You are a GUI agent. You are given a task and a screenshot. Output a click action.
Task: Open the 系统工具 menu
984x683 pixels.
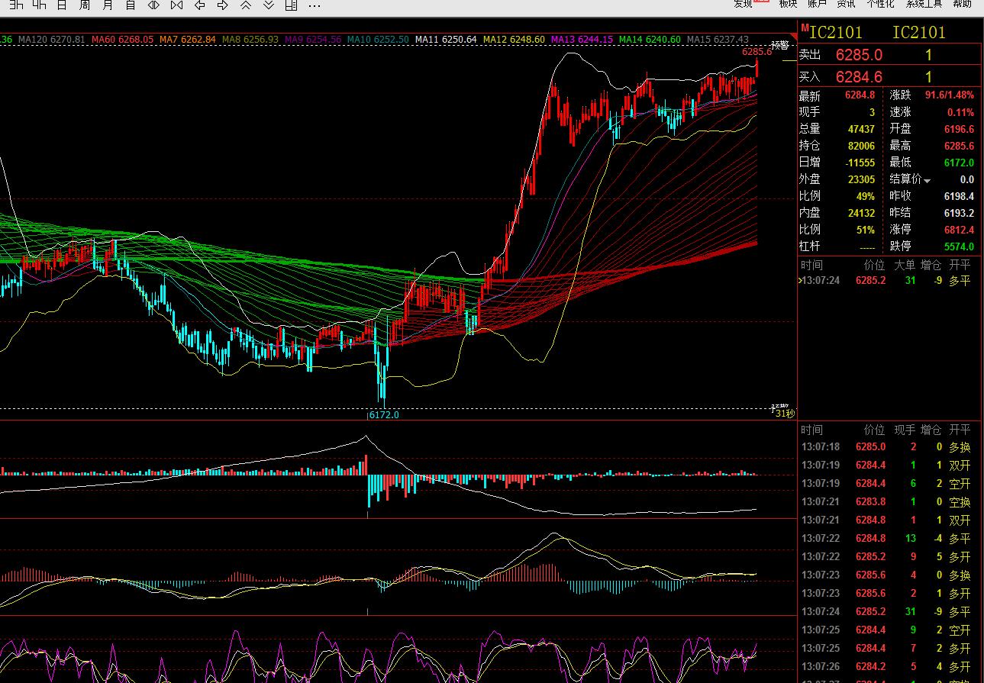click(924, 4)
